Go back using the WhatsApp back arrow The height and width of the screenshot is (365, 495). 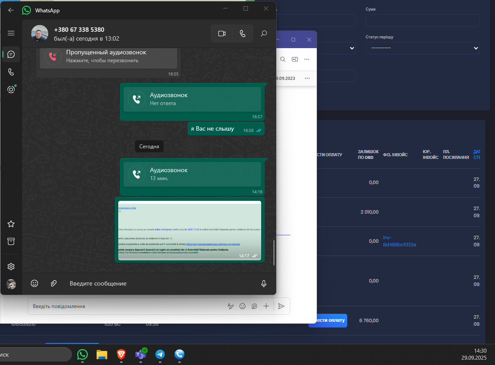tap(11, 10)
